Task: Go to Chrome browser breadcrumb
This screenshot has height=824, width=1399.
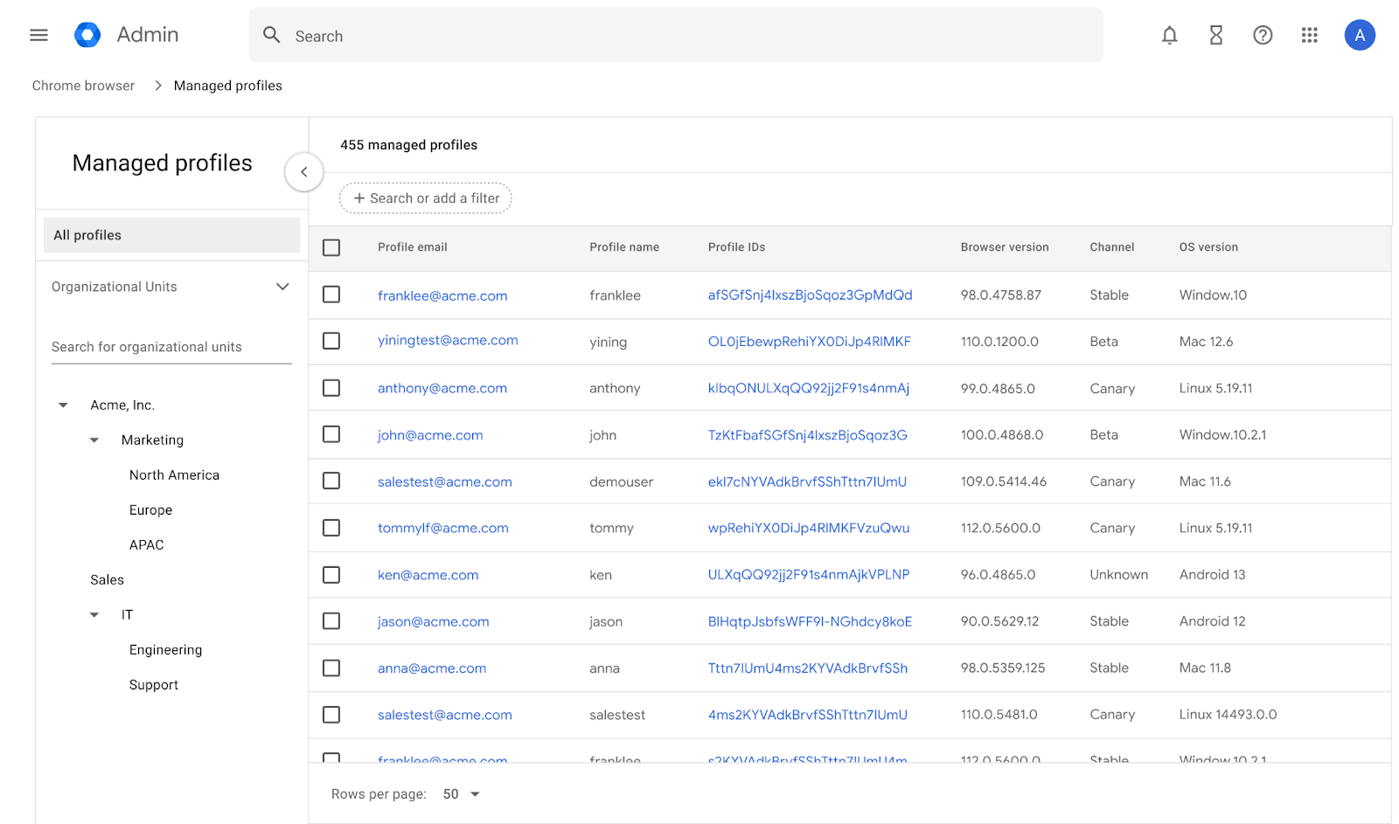Action: point(83,86)
